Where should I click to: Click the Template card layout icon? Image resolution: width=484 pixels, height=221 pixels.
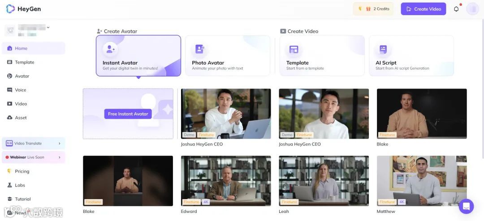294,49
